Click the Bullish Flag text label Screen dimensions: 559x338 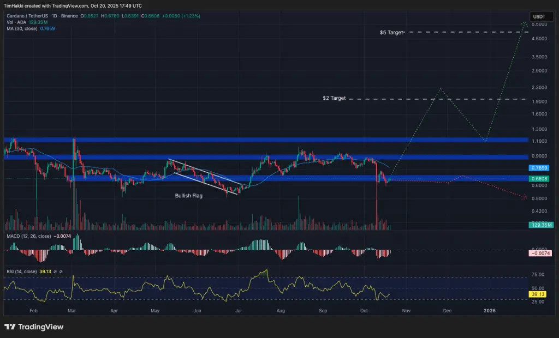188,196
